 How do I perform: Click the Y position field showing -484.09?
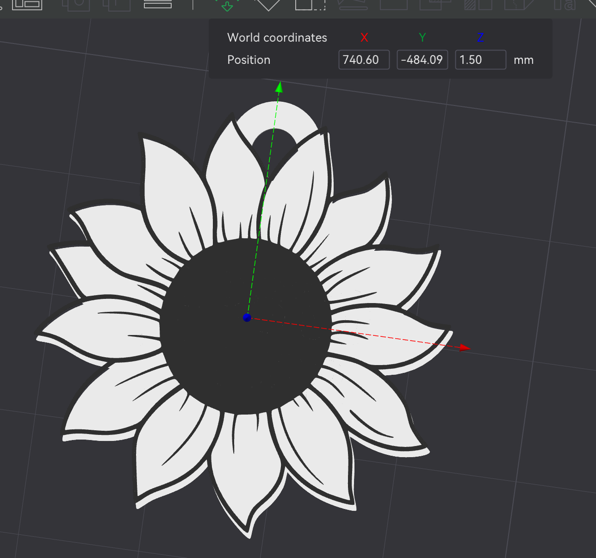coord(422,60)
